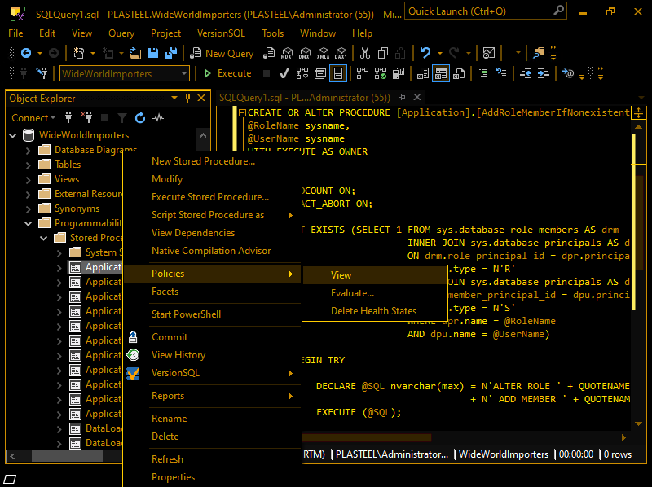Screen dimensions: 652x487
Task: Open the WideWorldImporters database dropdown
Action: [186, 73]
